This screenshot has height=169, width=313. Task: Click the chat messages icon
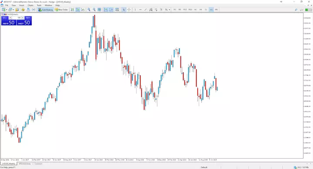point(302,10)
